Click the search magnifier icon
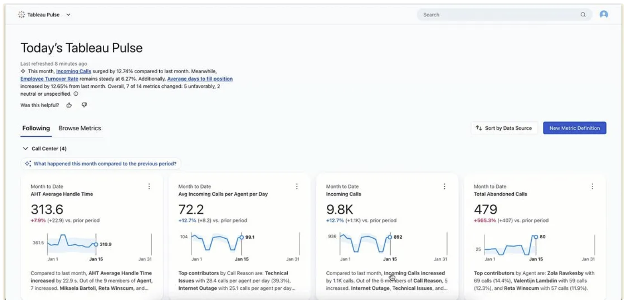625x303 pixels. point(583,14)
